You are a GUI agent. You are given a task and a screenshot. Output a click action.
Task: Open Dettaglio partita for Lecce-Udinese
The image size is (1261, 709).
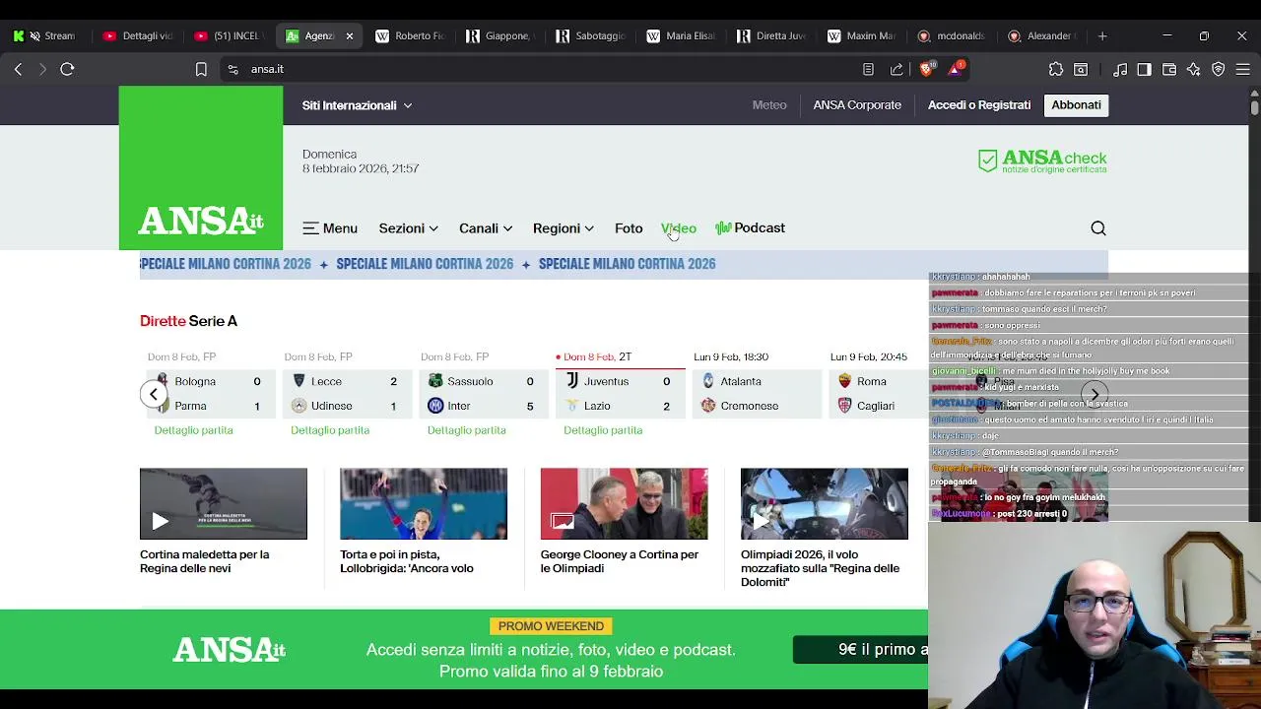point(330,430)
